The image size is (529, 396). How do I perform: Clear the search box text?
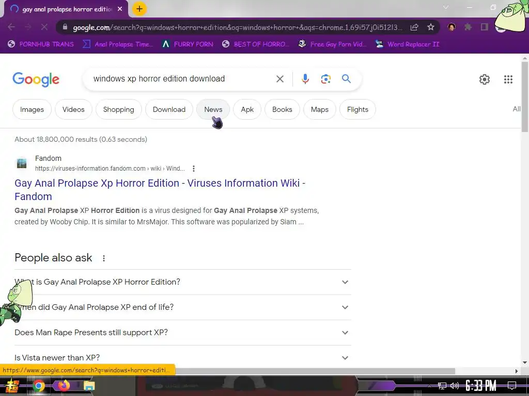tap(279, 79)
